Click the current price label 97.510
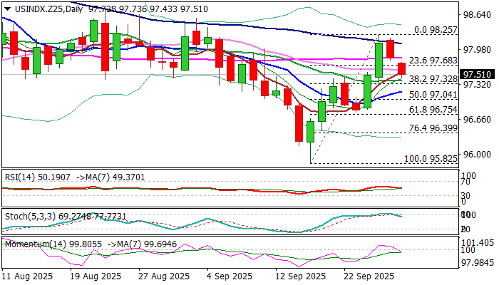This screenshot has width=499, height=285. [476, 74]
